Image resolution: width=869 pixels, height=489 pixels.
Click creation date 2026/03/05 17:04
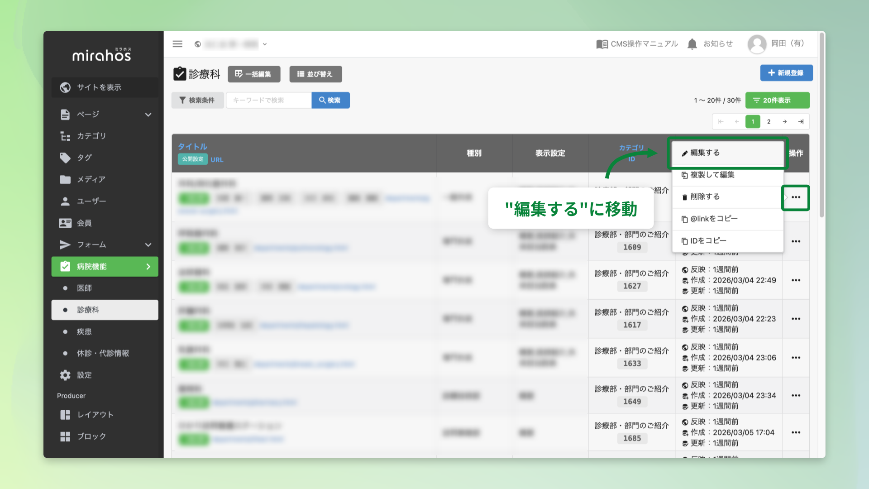744,432
